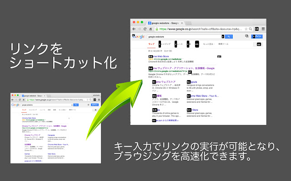Open the settings gear dropdown in the small window
This screenshot has height=181, width=291.
[95, 110]
